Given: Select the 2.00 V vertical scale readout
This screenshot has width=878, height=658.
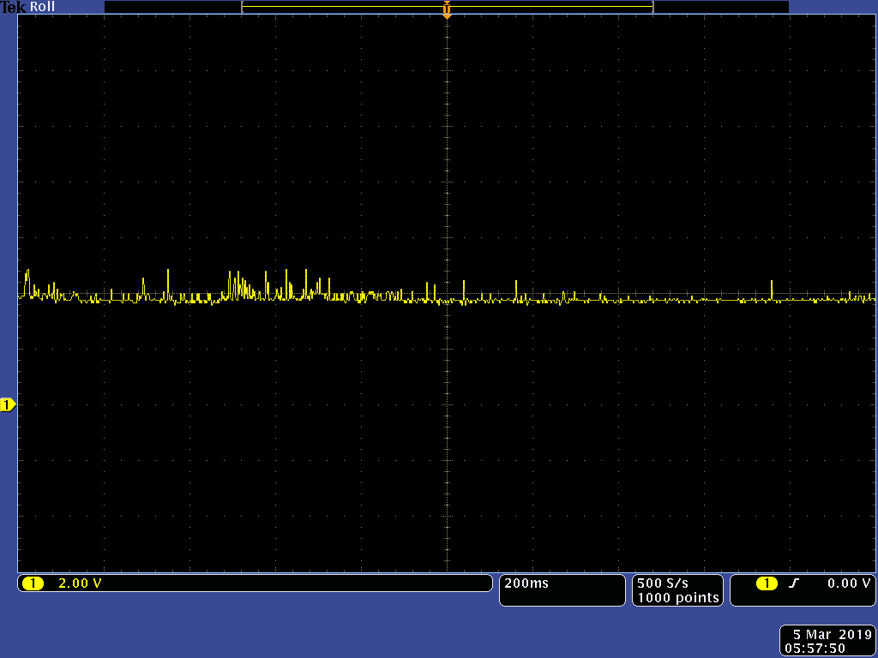Looking at the screenshot, I should (x=80, y=583).
